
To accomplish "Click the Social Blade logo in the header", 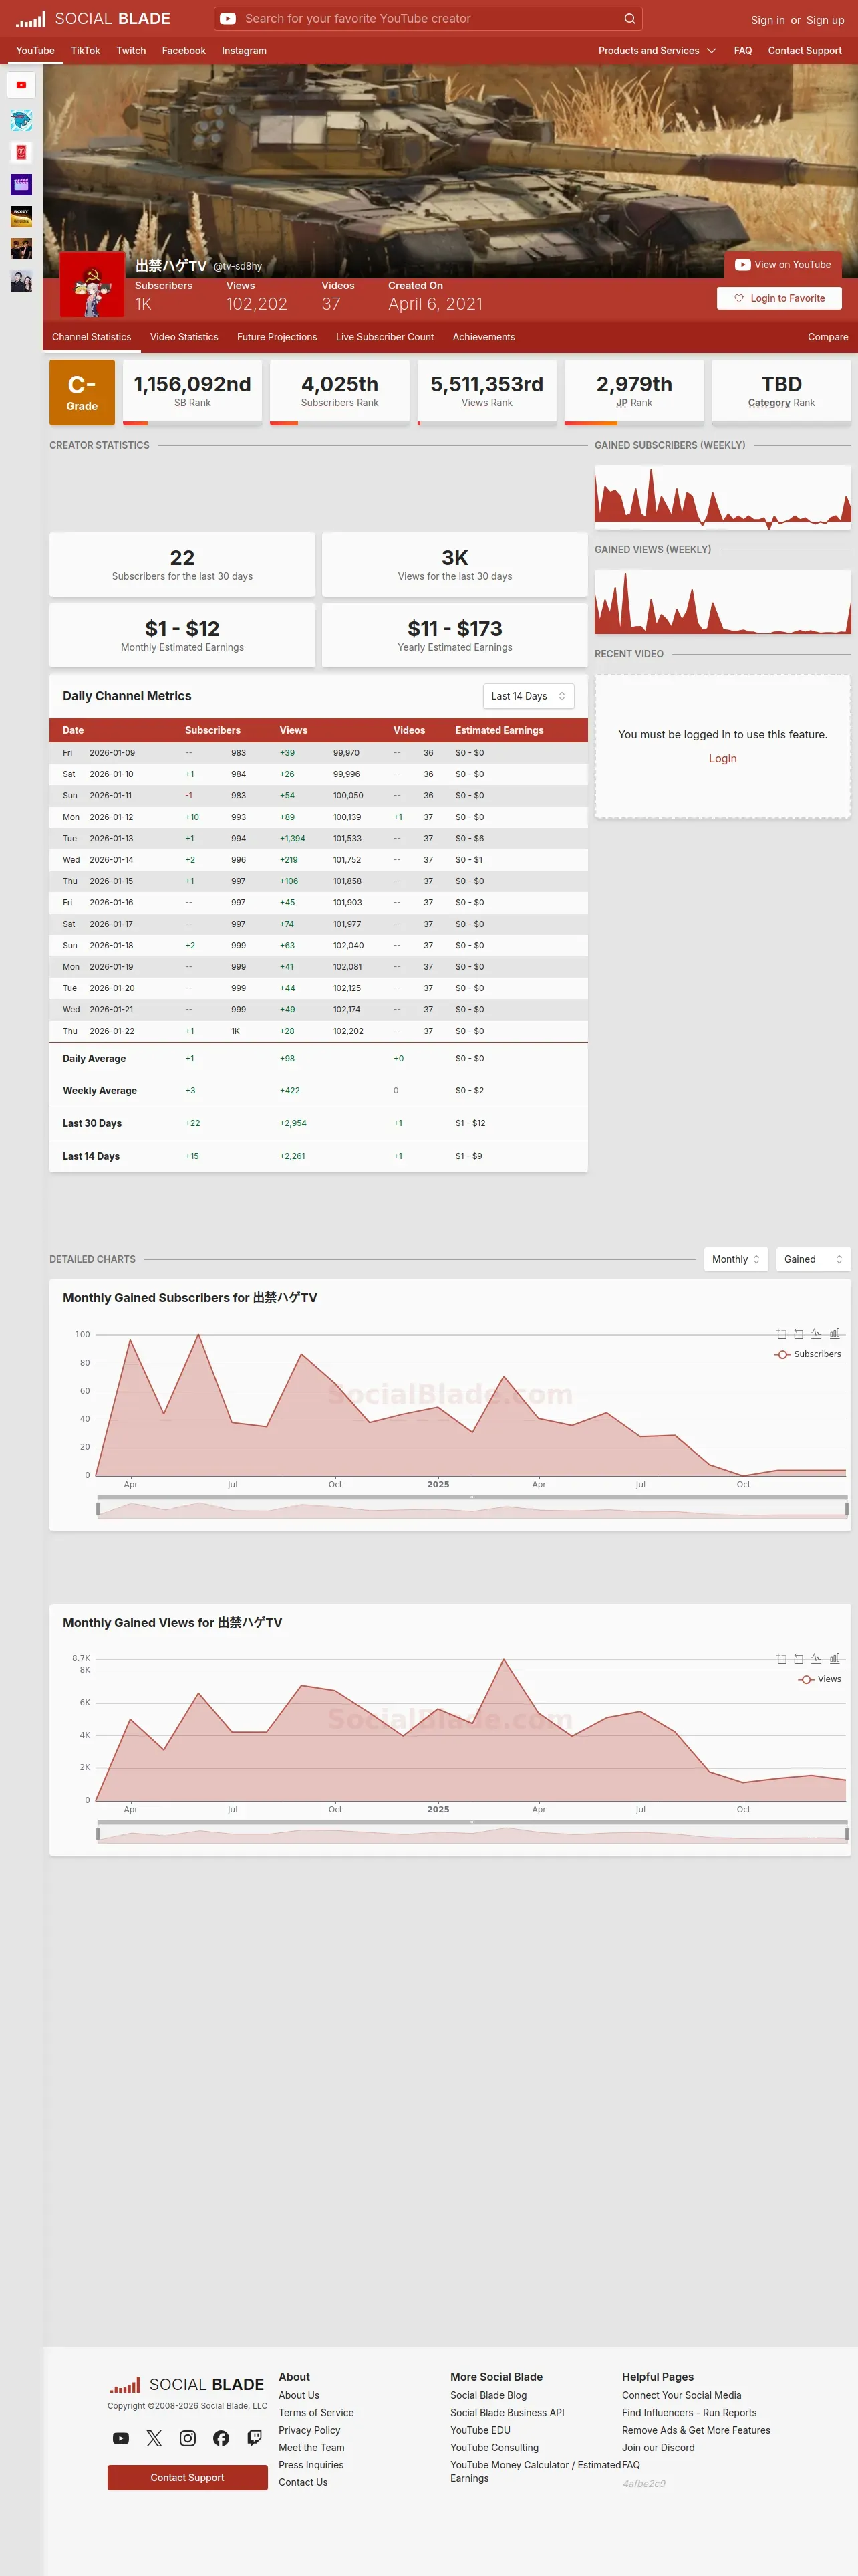I will (x=93, y=19).
